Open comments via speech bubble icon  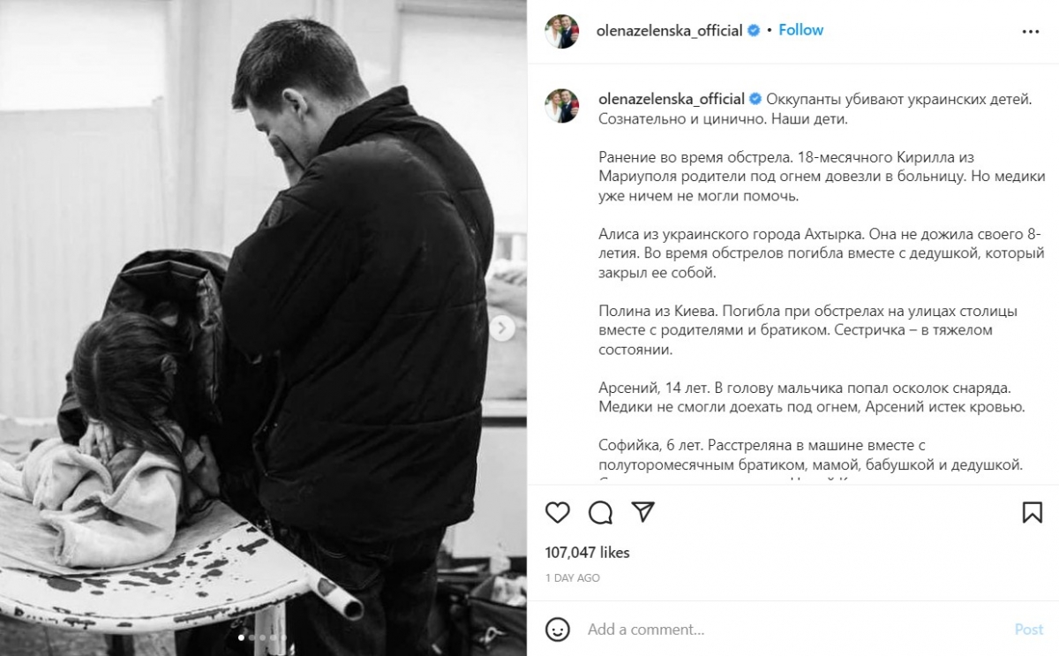pyautogui.click(x=601, y=512)
